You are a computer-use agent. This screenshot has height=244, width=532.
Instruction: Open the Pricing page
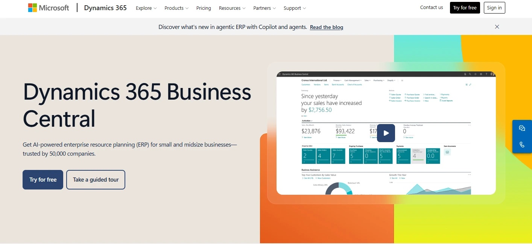click(x=204, y=8)
